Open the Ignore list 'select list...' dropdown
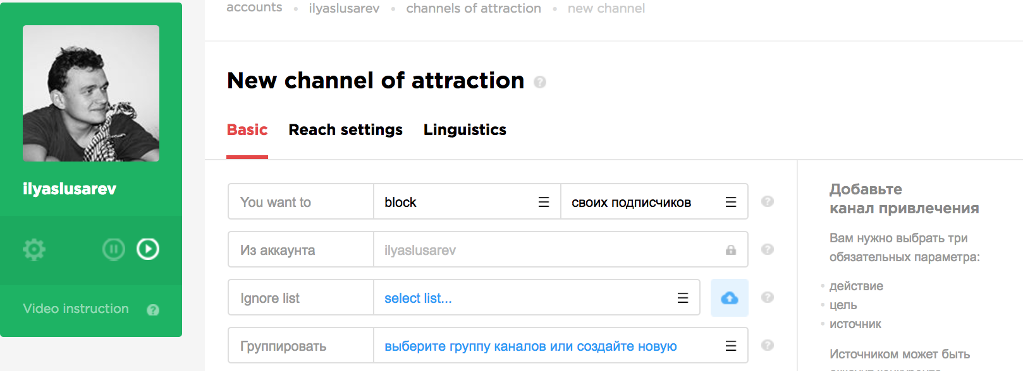The width and height of the screenshot is (1023, 371). coord(536,298)
